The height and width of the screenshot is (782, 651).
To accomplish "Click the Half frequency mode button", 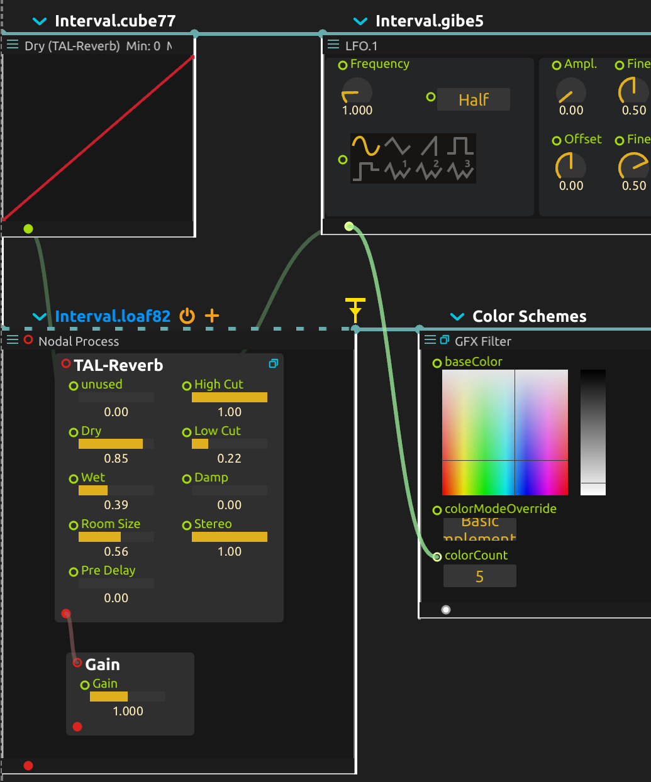I will click(x=474, y=99).
